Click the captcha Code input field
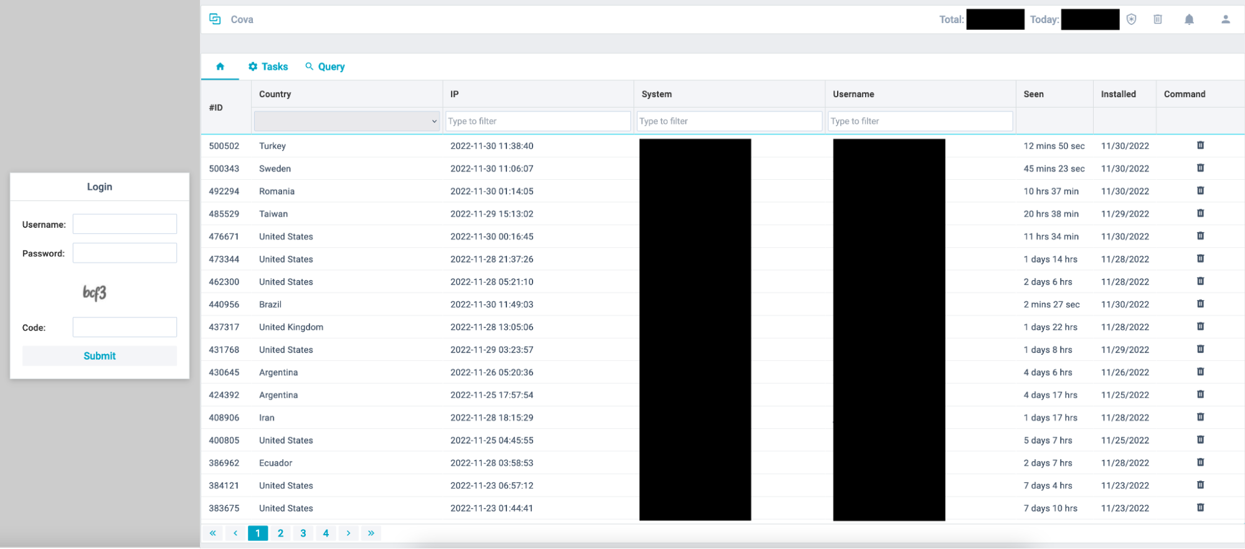 click(125, 327)
